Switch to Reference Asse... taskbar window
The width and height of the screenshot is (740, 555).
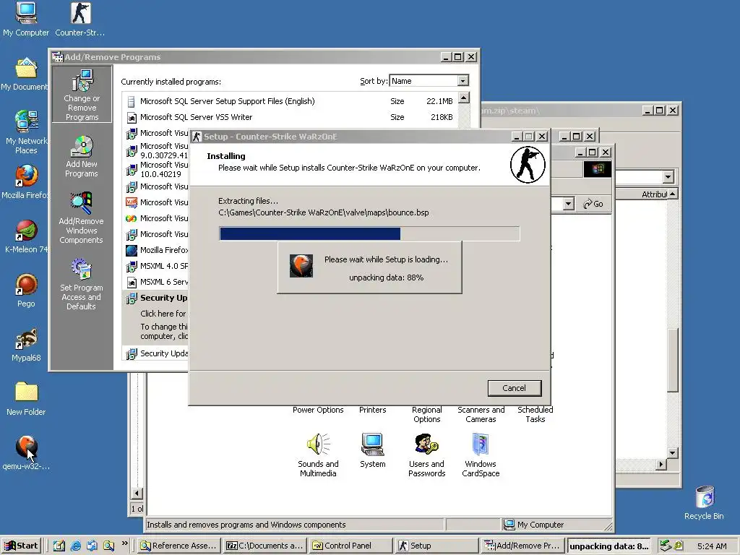(x=179, y=546)
